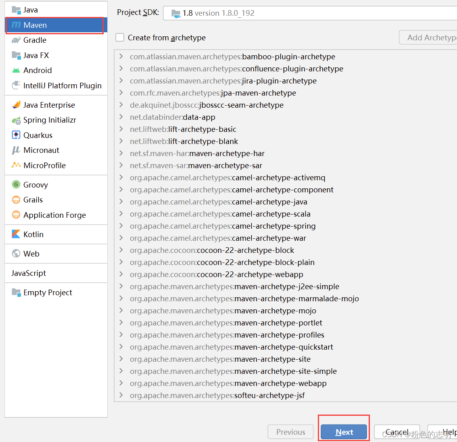Viewport: 457px width, 442px height.
Task: Click the Java FX folder icon
Action: (x=16, y=55)
